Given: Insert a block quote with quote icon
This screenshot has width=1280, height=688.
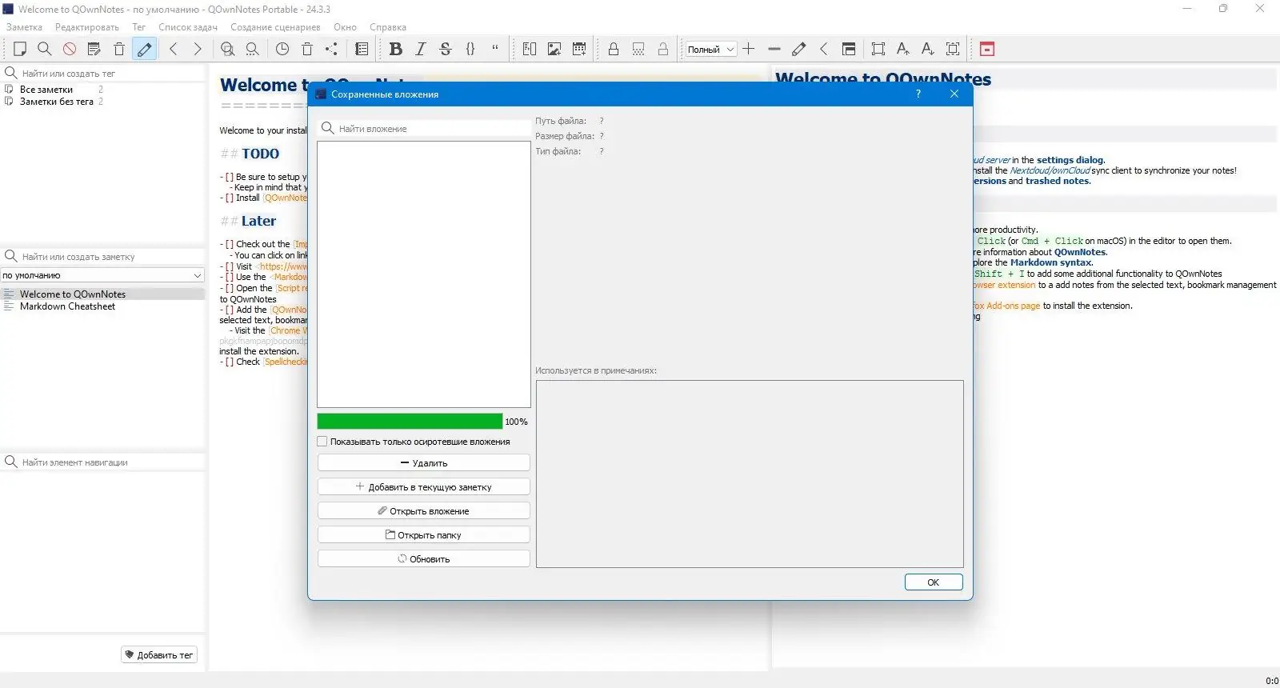Looking at the screenshot, I should pyautogui.click(x=495, y=49).
